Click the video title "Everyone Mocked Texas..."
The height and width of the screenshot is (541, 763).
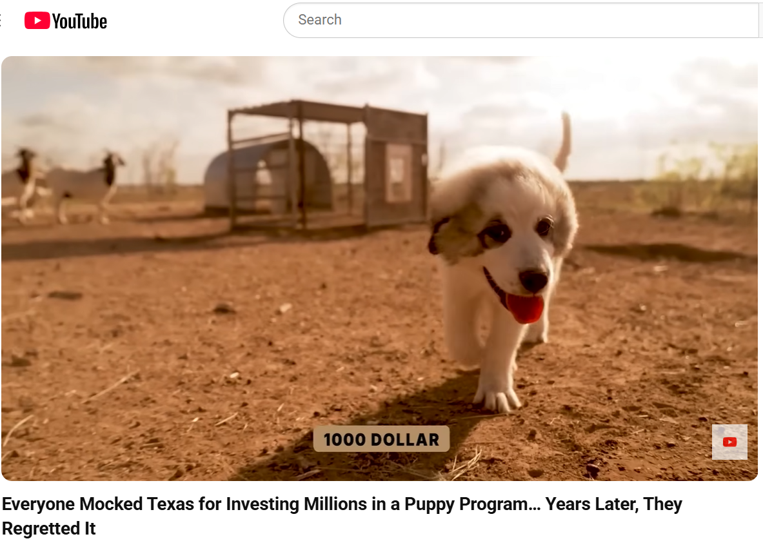coord(342,516)
